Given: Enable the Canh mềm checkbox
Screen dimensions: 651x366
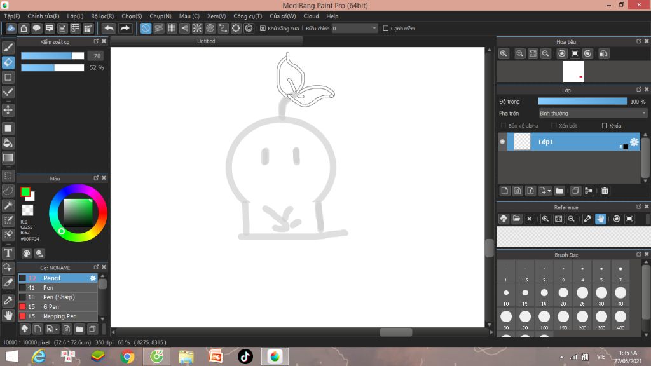Looking at the screenshot, I should [x=386, y=28].
